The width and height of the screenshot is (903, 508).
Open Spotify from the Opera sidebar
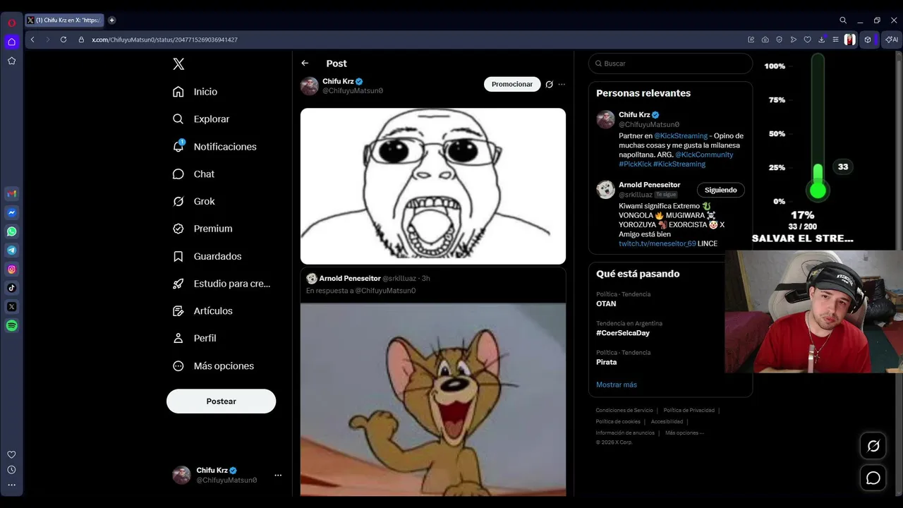click(x=11, y=325)
